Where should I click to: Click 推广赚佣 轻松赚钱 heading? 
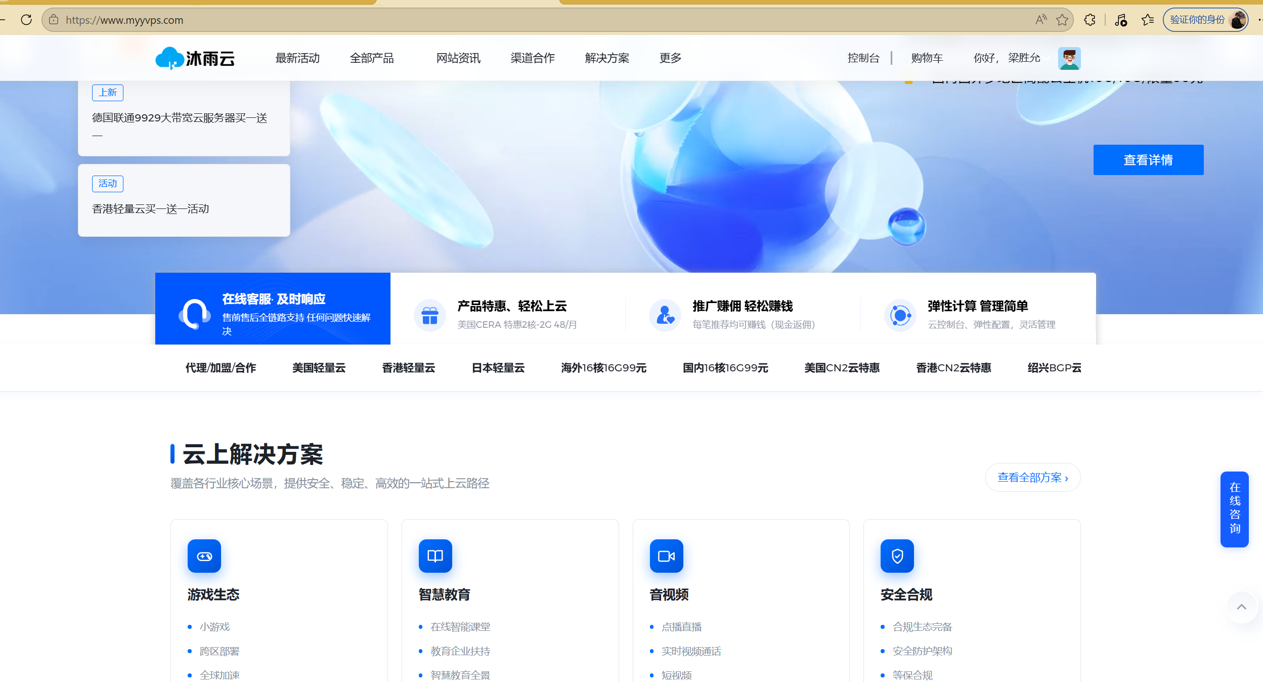tap(743, 306)
